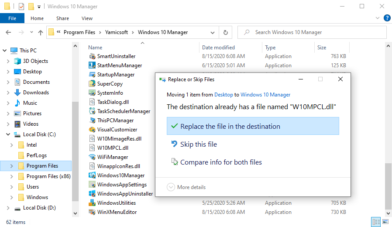Select Music in navigation pane
This screenshot has height=227, width=392.
coord(30,103)
